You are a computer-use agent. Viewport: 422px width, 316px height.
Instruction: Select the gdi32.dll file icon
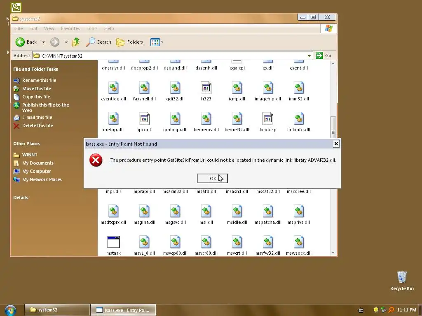click(175, 88)
